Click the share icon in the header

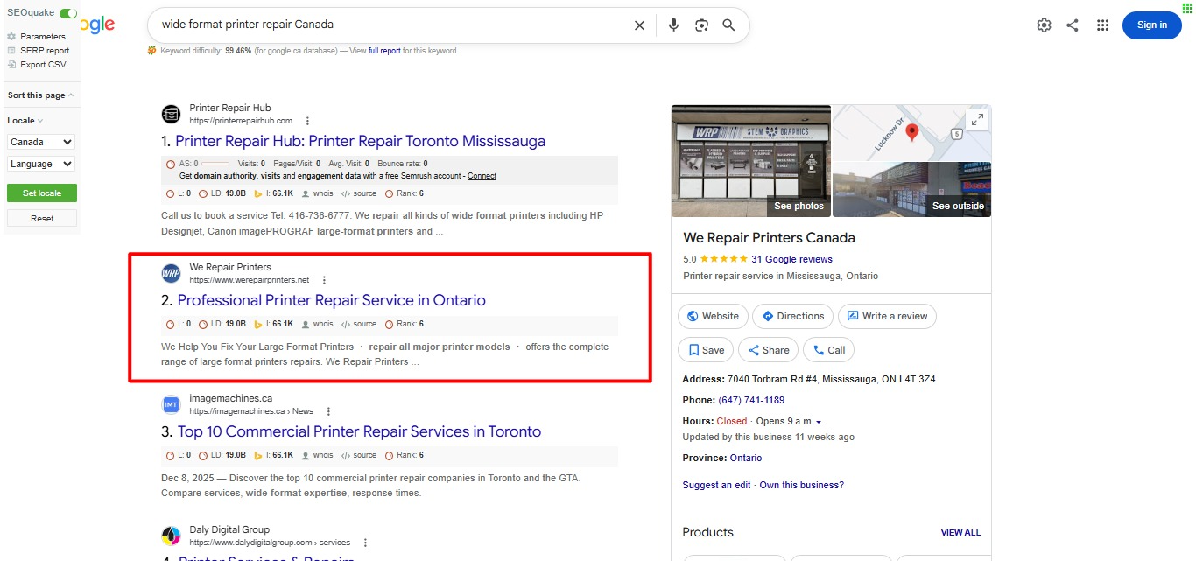[x=1073, y=25]
